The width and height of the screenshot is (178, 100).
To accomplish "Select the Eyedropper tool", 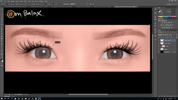I will [x=2, y=22].
